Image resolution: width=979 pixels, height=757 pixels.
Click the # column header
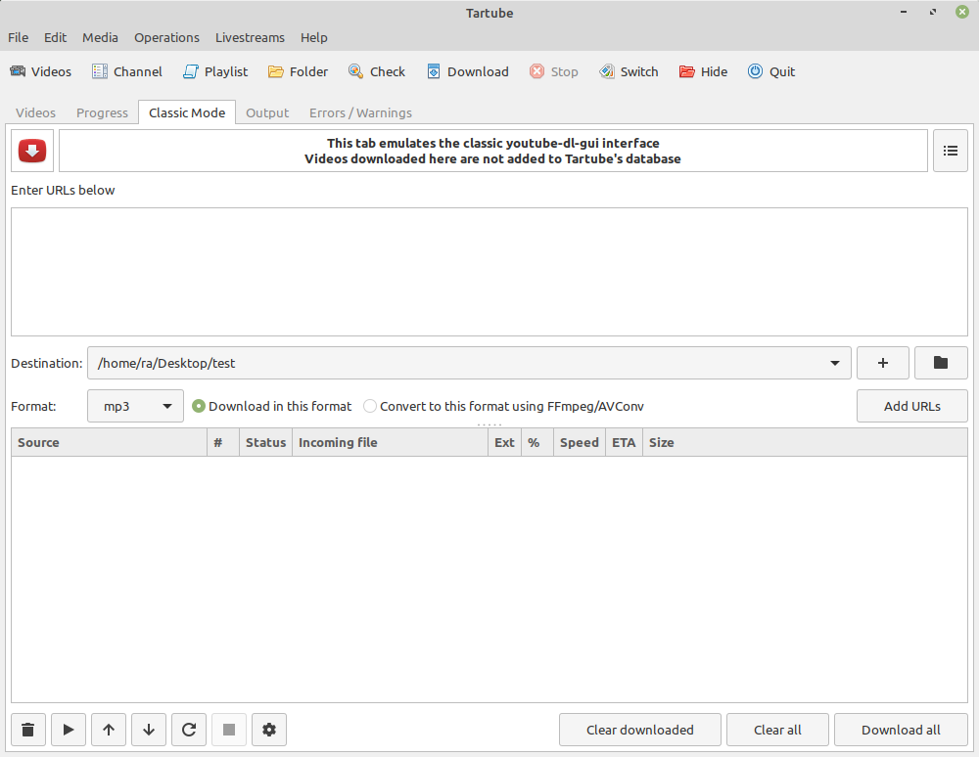(223, 442)
